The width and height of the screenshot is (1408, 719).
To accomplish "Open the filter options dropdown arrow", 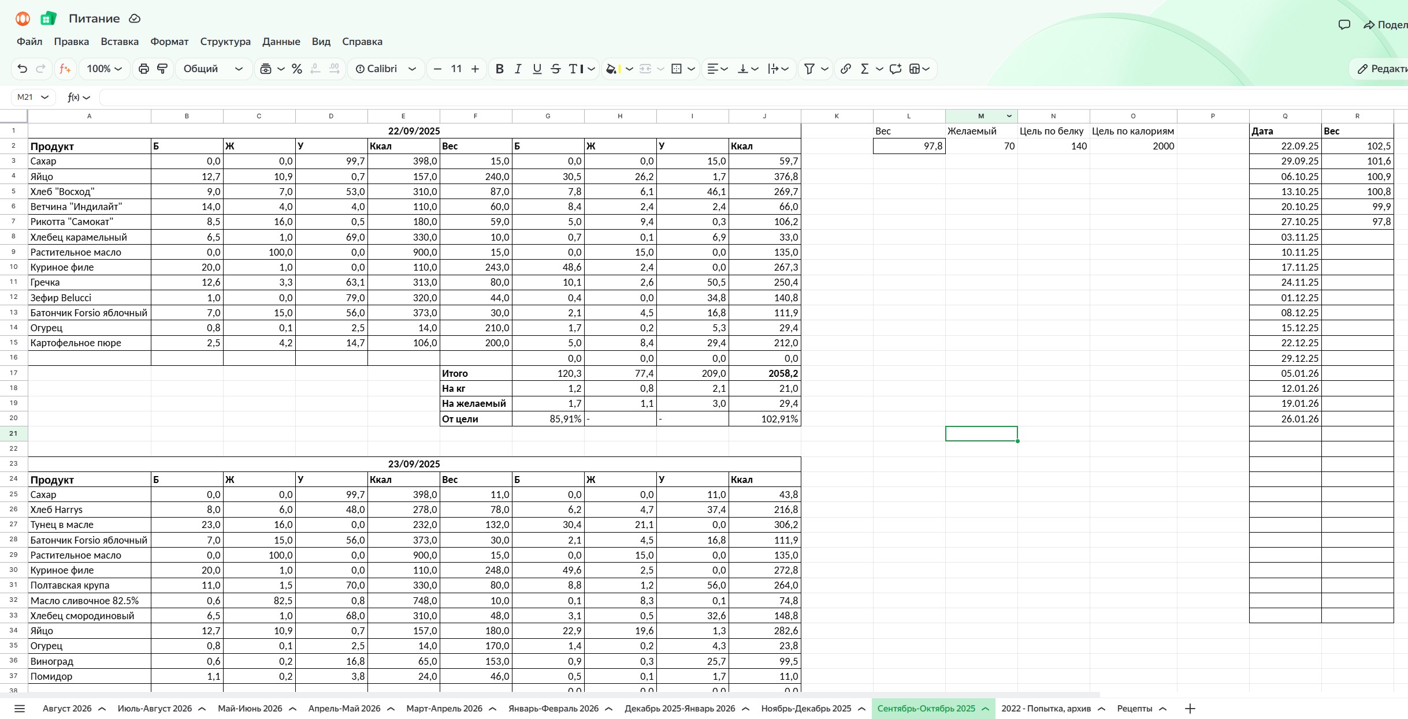I will pyautogui.click(x=824, y=69).
